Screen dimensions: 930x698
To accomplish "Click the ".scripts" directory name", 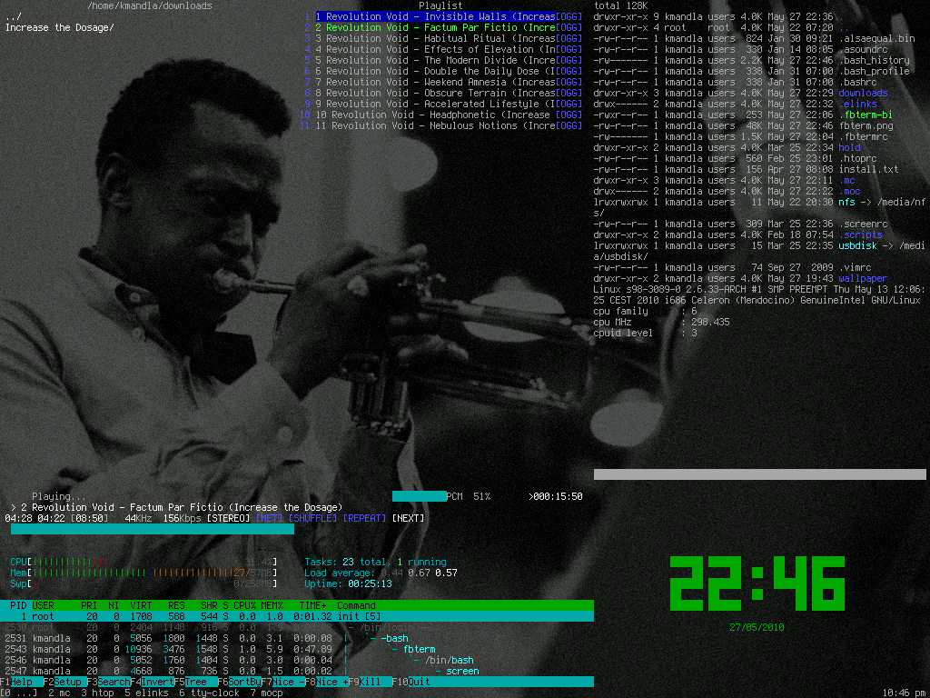I will click(x=861, y=234).
